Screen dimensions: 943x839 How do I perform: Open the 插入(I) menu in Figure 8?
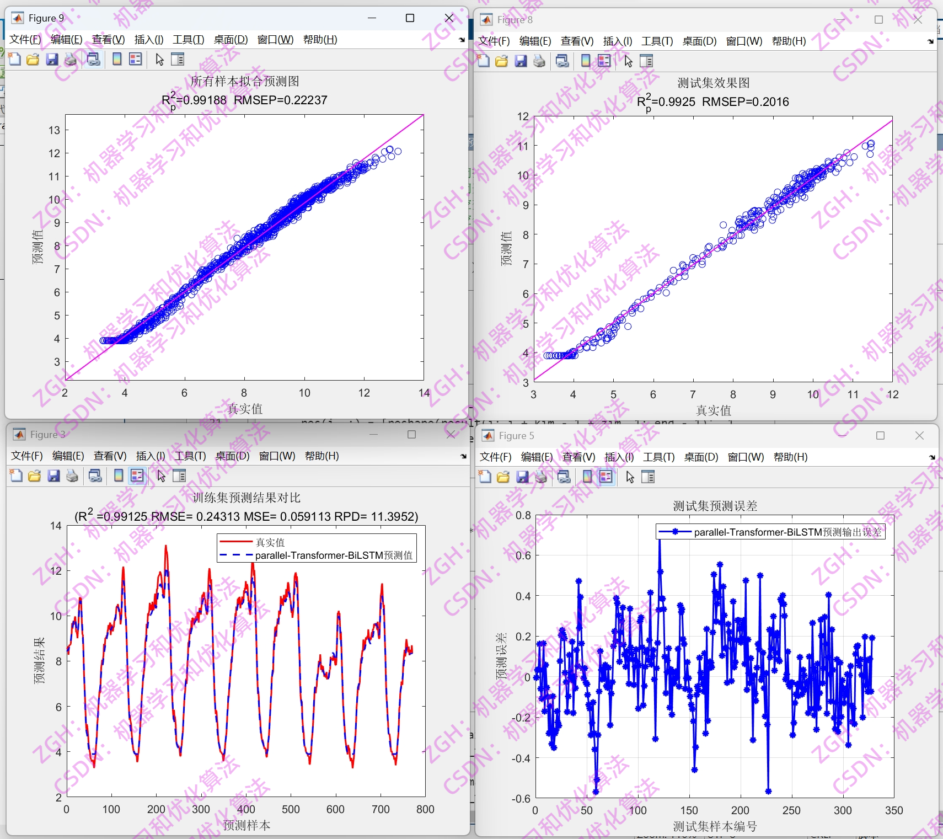tap(617, 41)
